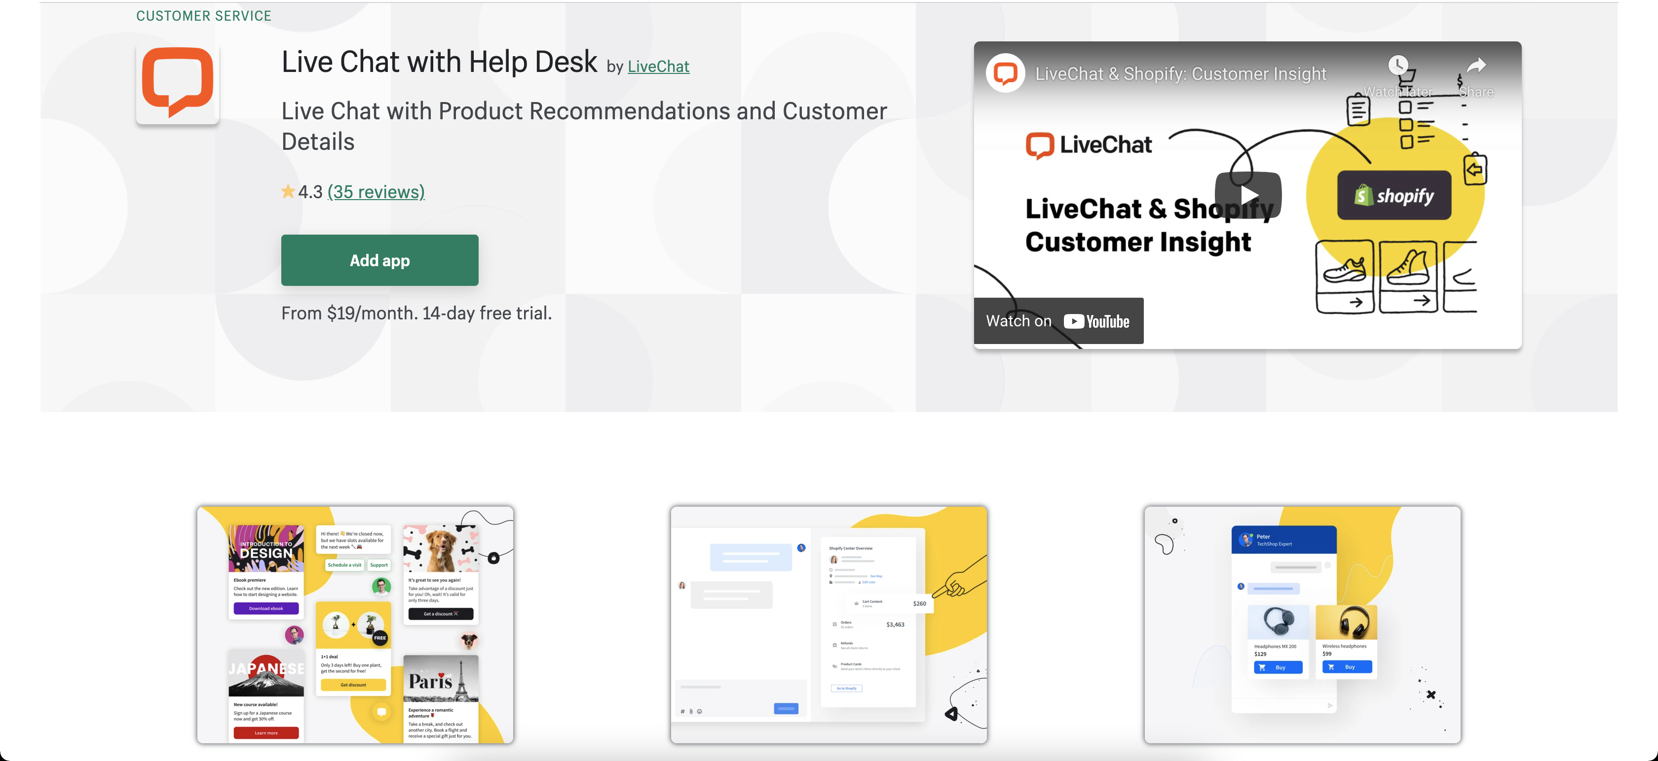Click the CUSTOMER SERVICE category label
Screen dimensions: 1658x761
point(203,16)
